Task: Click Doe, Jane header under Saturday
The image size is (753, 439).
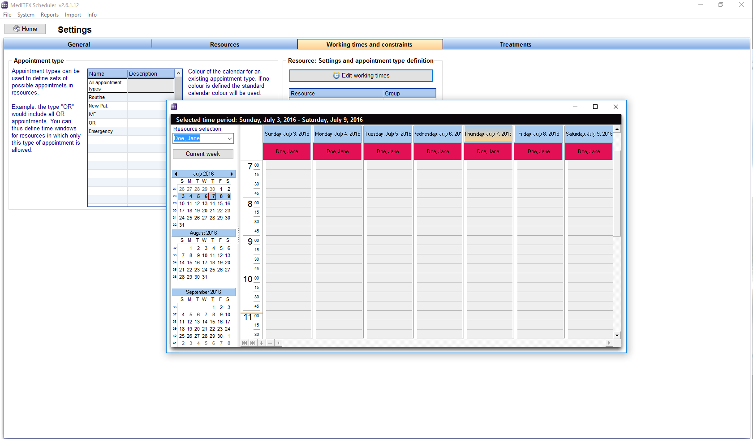Action: [x=589, y=151]
